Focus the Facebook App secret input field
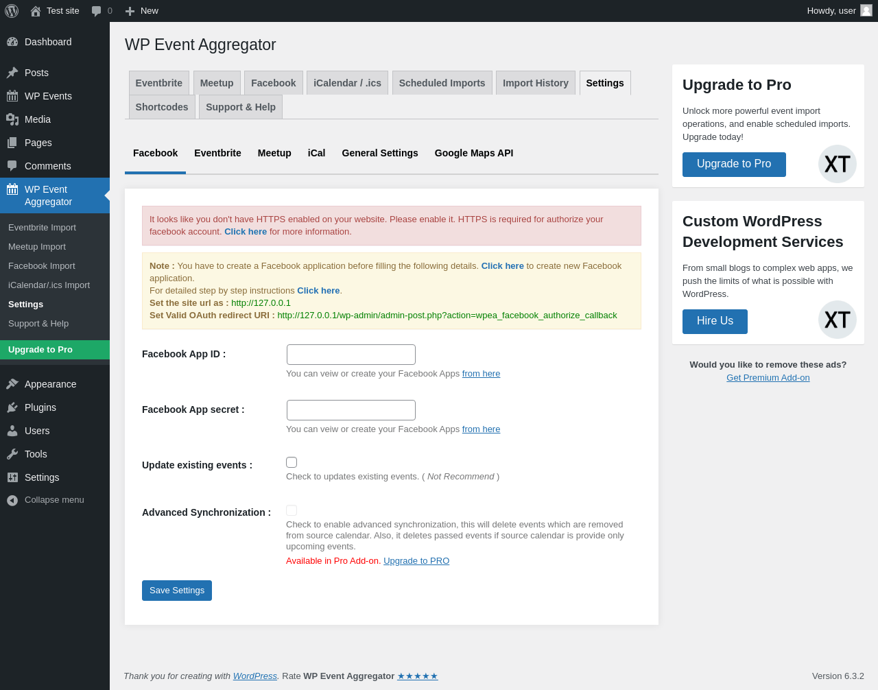 point(351,410)
